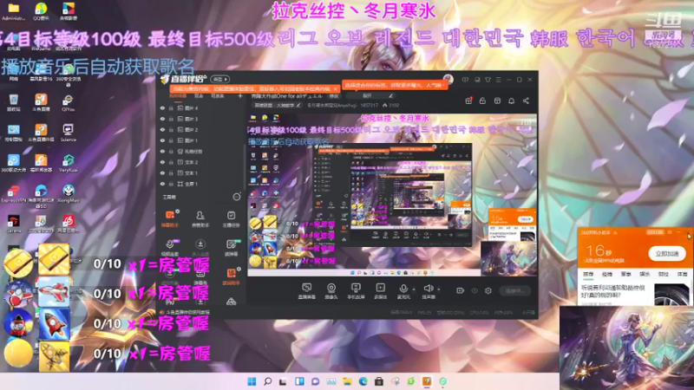Add a new scene with the plus icon

click(240, 96)
